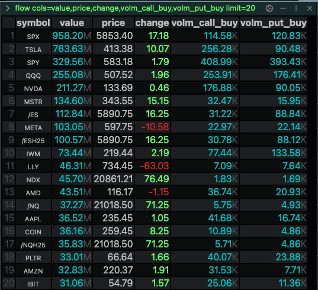The image size is (318, 290).
Task: Select the PLTR symbol cell
Action: pos(33,257)
